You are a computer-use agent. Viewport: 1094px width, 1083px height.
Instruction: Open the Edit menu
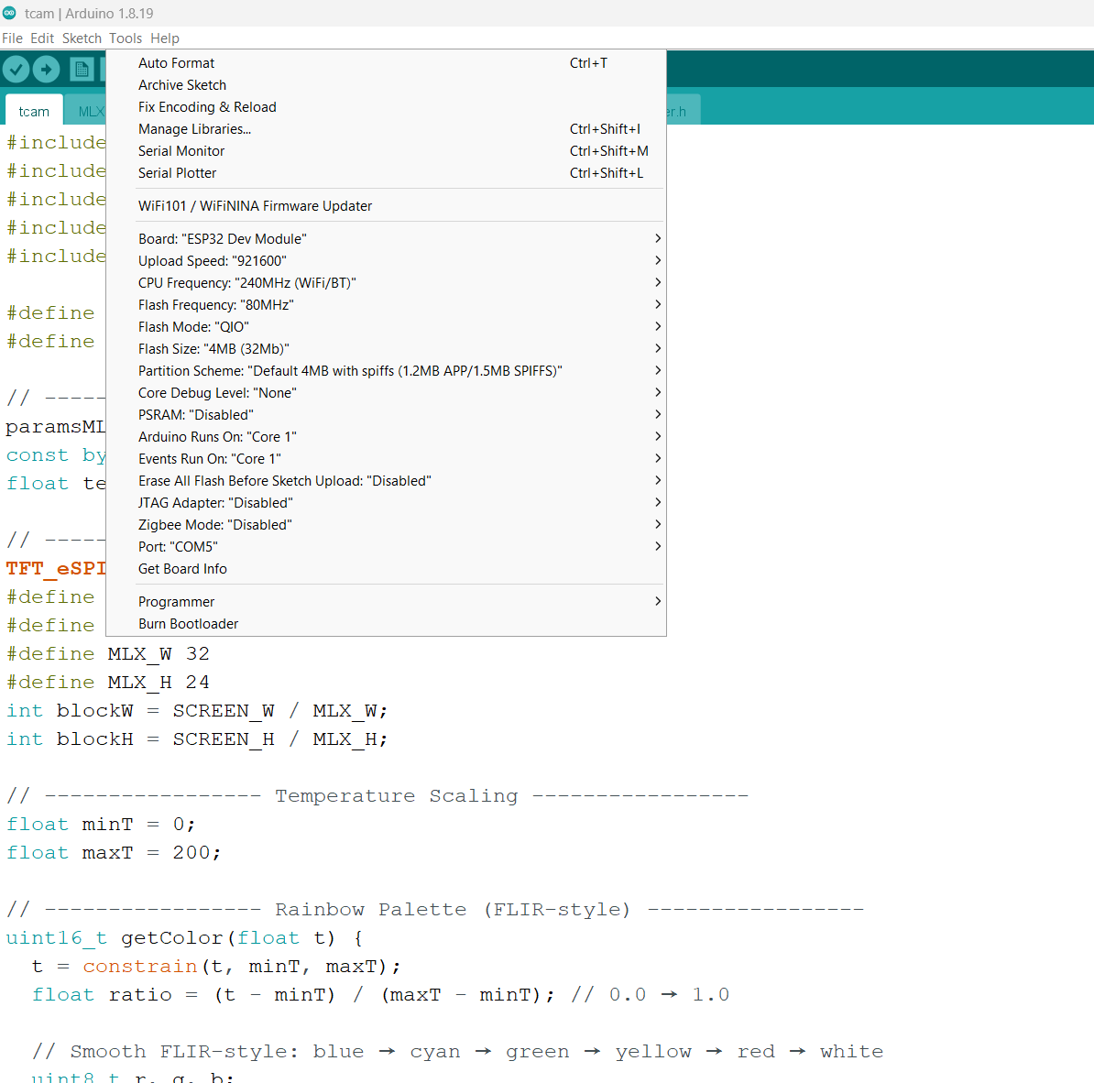point(42,38)
